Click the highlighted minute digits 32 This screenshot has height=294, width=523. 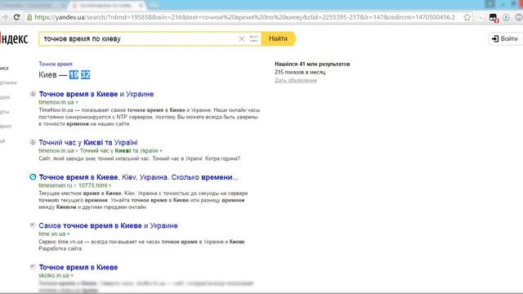(x=85, y=74)
